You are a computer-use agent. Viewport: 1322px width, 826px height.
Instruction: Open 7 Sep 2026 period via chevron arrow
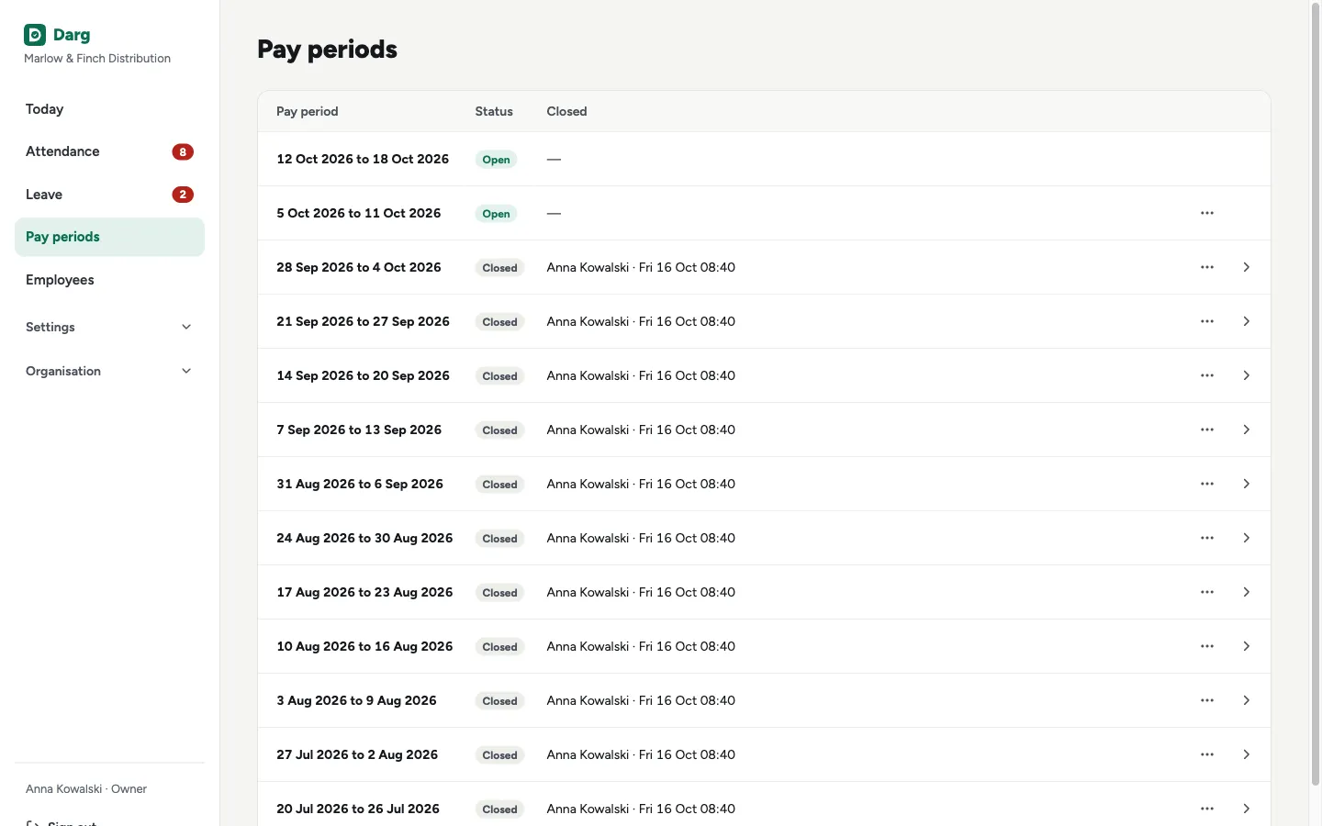[x=1246, y=430]
